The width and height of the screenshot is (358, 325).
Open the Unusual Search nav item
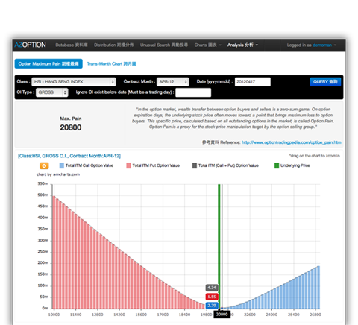pyautogui.click(x=164, y=45)
